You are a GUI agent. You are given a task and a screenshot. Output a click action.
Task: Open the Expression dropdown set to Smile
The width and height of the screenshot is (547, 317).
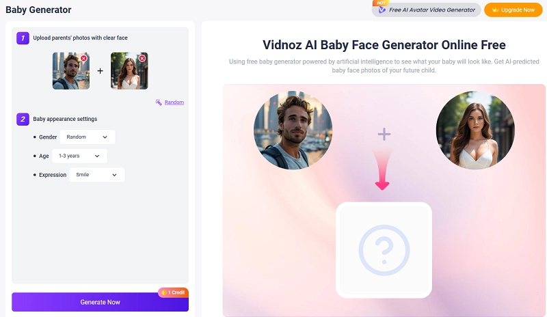pos(96,175)
